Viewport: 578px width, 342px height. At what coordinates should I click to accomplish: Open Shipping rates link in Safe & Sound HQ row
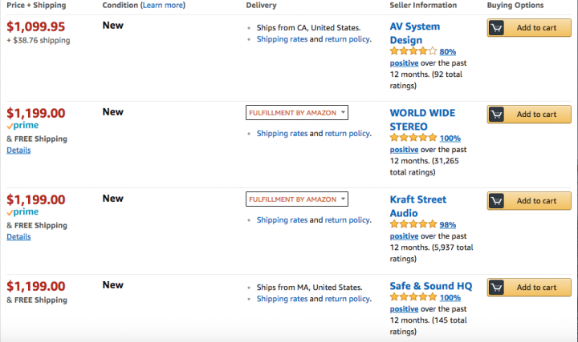tap(282, 299)
